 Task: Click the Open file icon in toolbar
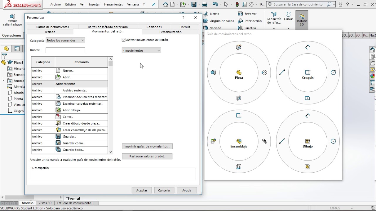click(x=183, y=4)
